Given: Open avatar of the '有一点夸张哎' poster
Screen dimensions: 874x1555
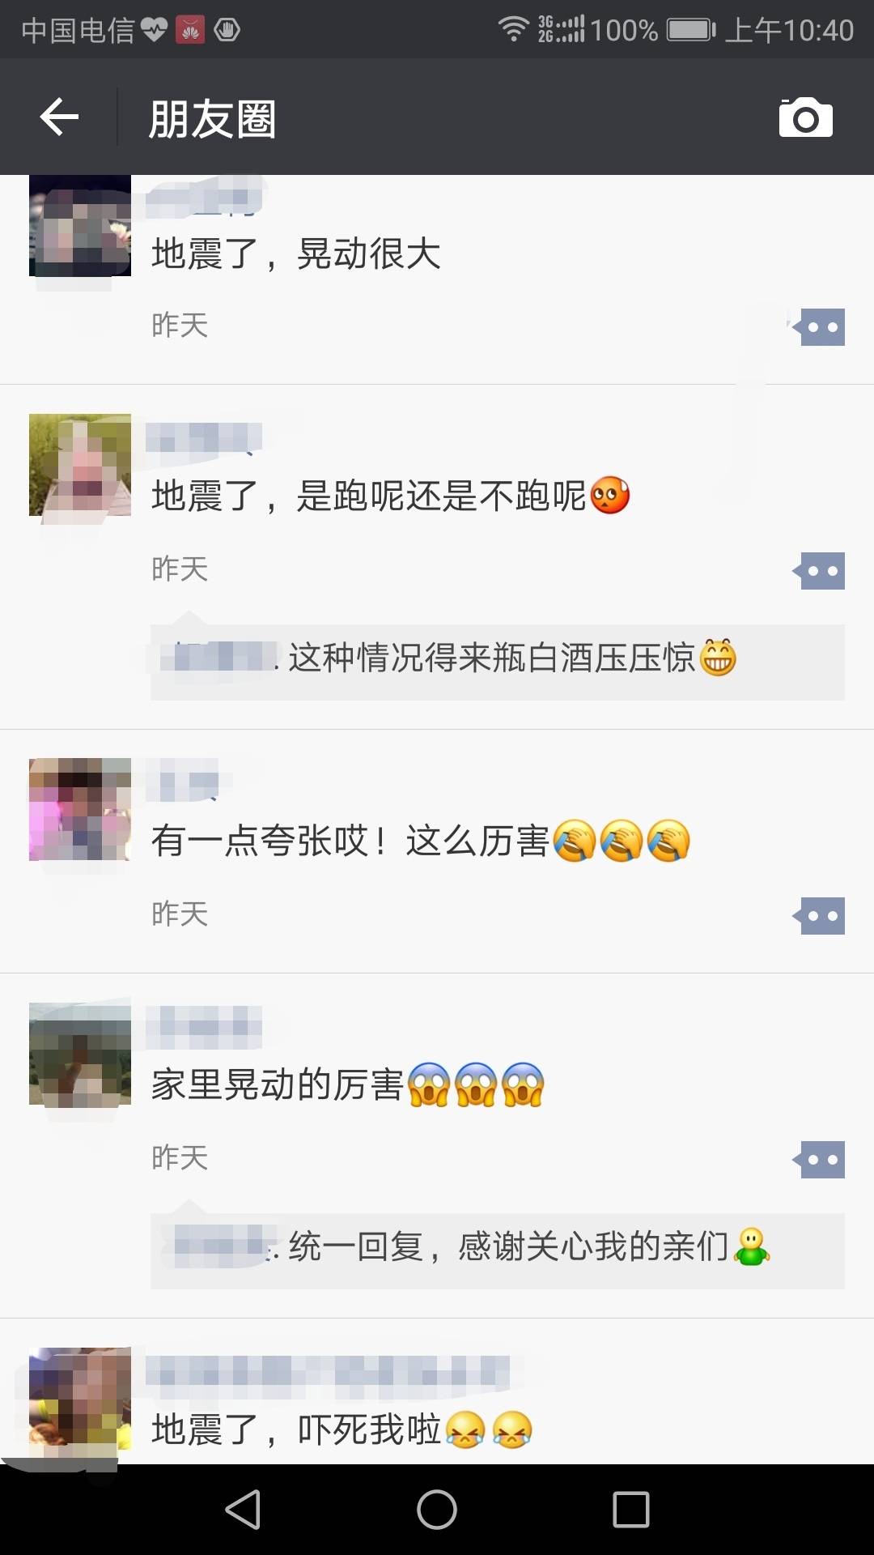Looking at the screenshot, I should point(80,809).
